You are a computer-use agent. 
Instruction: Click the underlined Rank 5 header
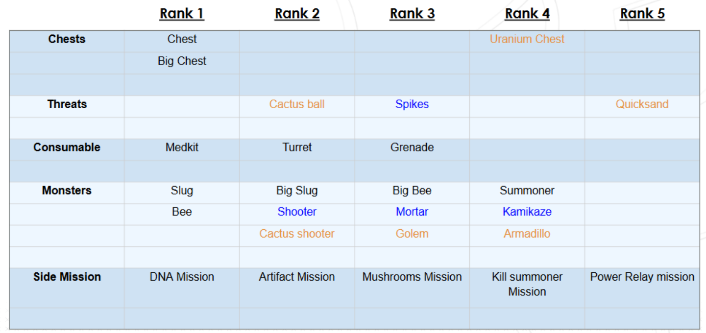click(x=642, y=14)
